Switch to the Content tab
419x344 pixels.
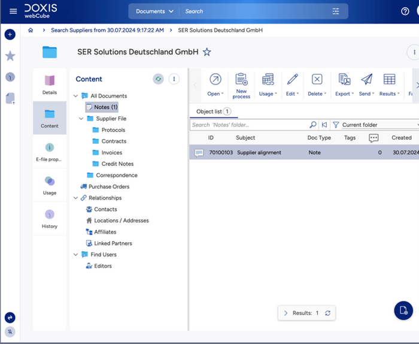(x=50, y=118)
